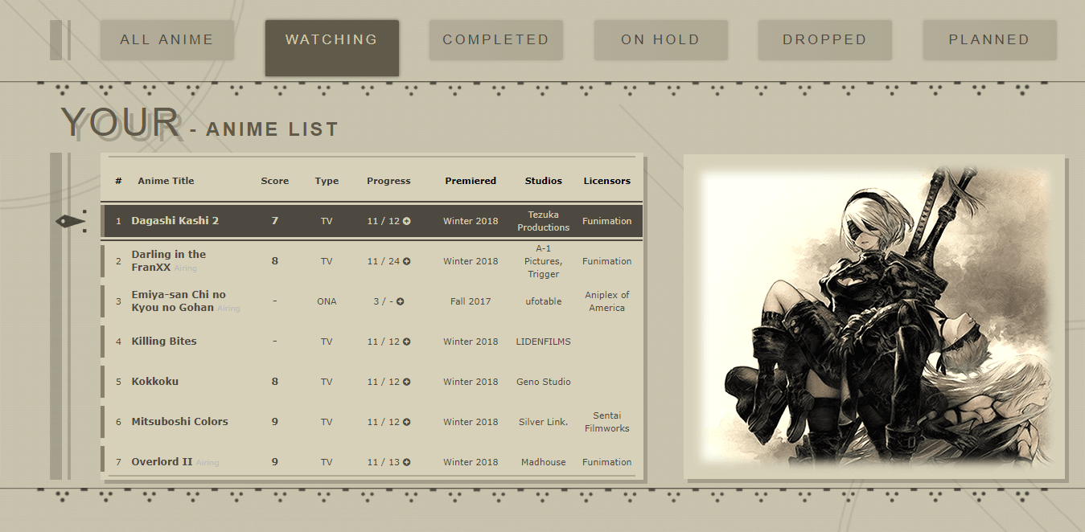Sort by the Licensors column
Viewport: 1085px width, 532px height.
click(x=607, y=181)
